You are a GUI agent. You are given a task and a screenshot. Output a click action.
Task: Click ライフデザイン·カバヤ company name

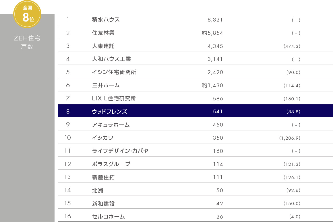(120, 151)
